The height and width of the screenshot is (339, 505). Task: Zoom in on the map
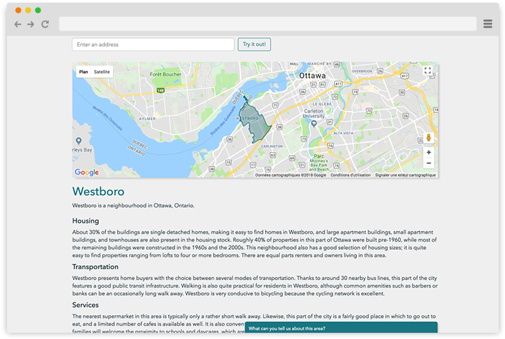429,152
